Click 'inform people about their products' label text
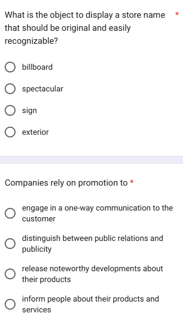Viewport: 183px width, 319px height. (x=90, y=304)
